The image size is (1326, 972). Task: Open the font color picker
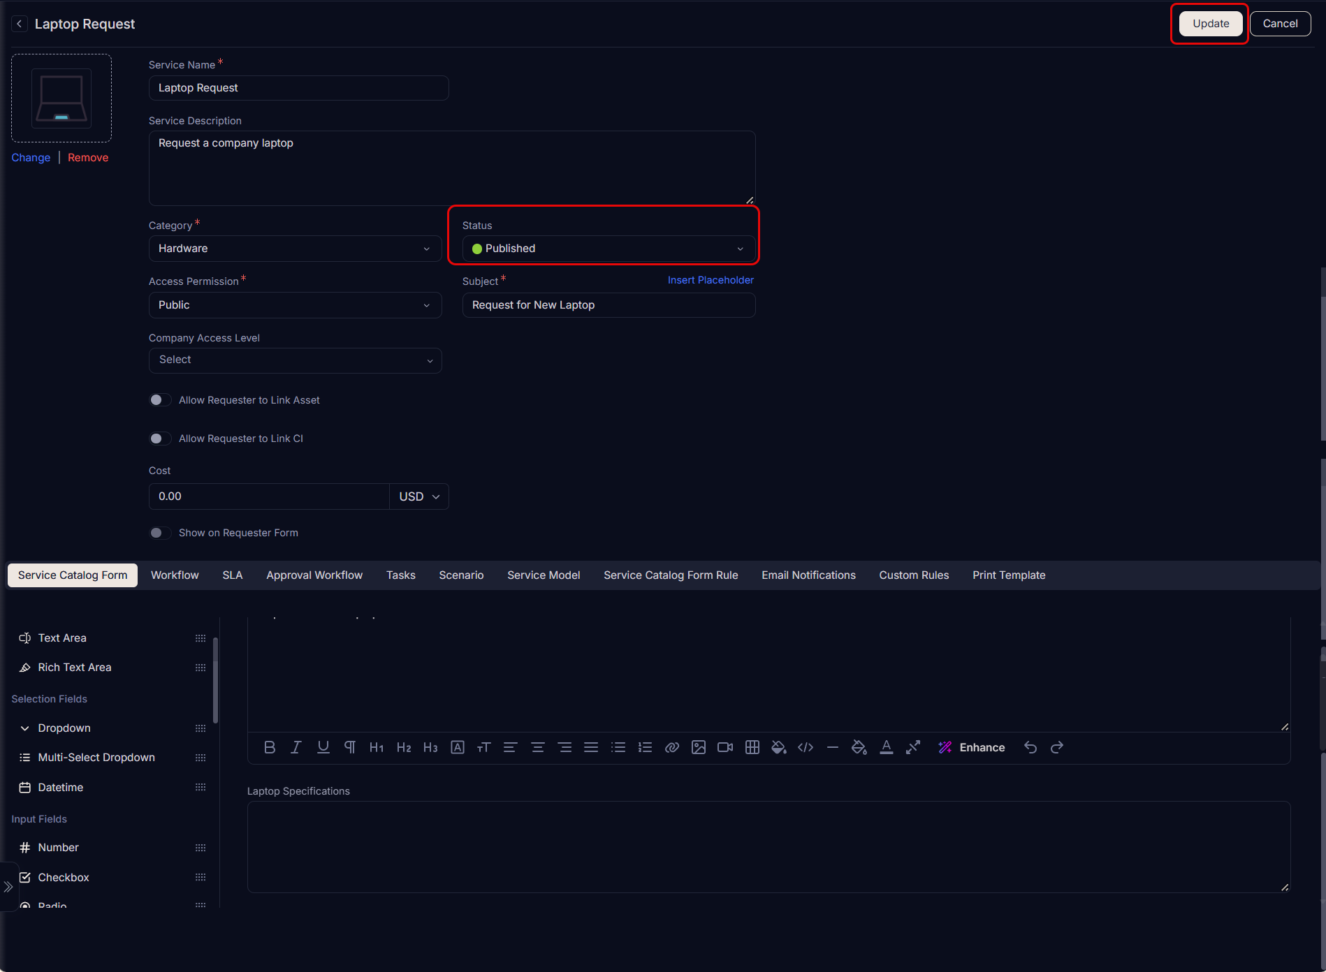(887, 747)
